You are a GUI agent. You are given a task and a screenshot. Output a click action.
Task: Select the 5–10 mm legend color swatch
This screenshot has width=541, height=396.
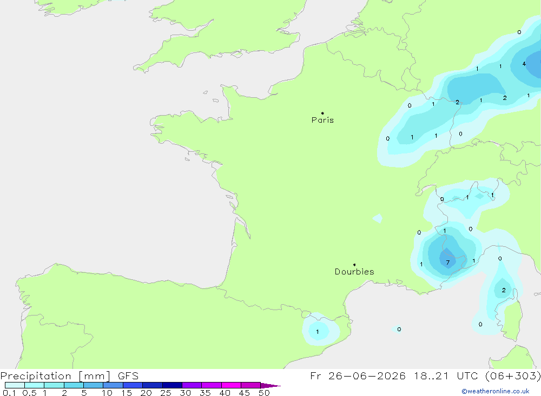(x=94, y=385)
